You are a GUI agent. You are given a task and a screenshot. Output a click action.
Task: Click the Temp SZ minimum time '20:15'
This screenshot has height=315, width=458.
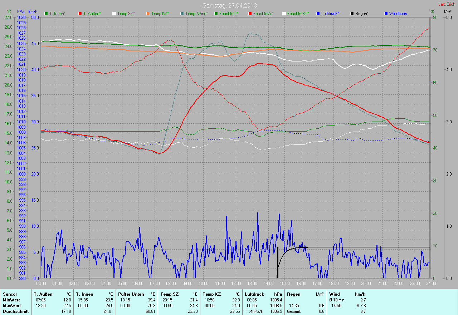tap(168, 300)
